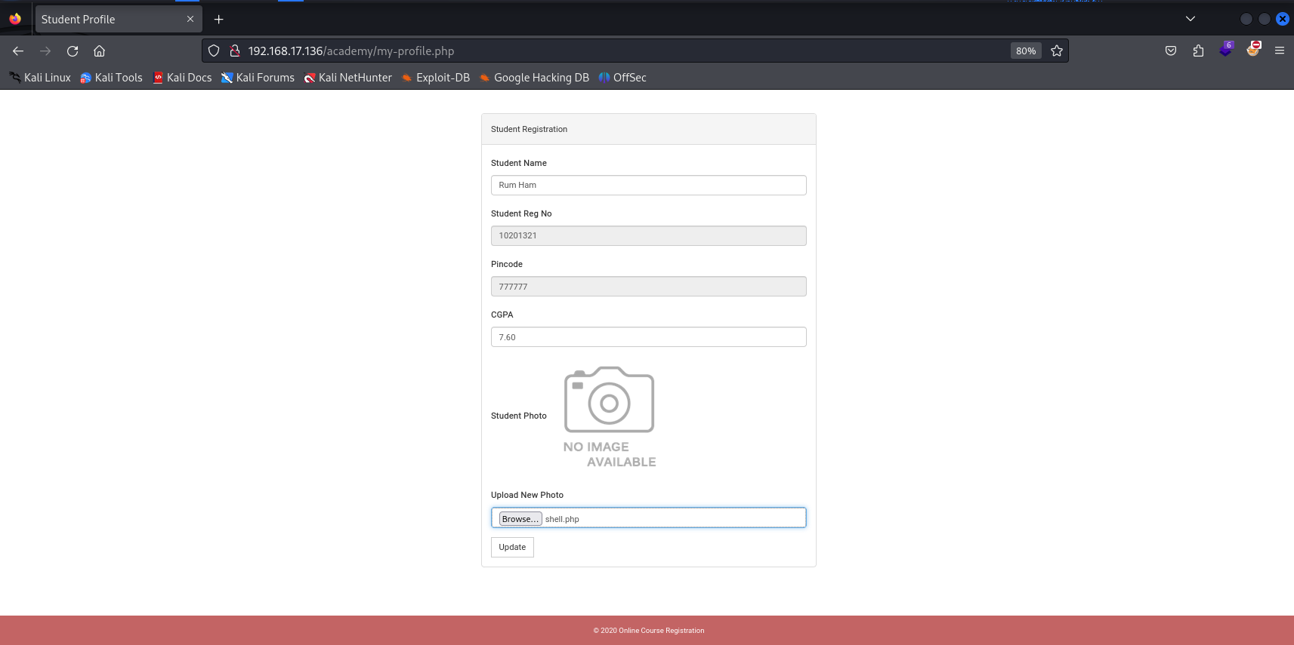Click into the CGPA input field
The height and width of the screenshot is (645, 1294).
[648, 337]
